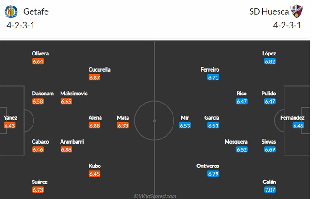
Task: Click the SD Huesca club crest icon
Action: [297, 11]
